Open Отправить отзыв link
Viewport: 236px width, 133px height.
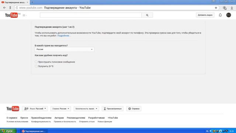[x=87, y=122]
